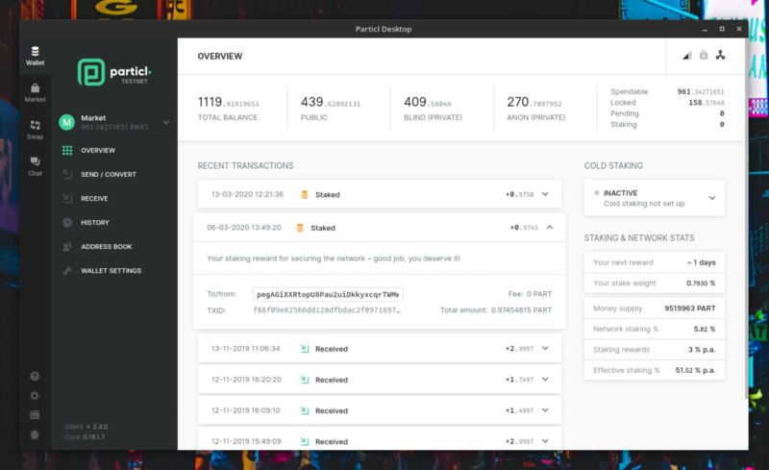
Task: Click the stack icon on 06-03-2020 transaction
Action: [300, 228]
